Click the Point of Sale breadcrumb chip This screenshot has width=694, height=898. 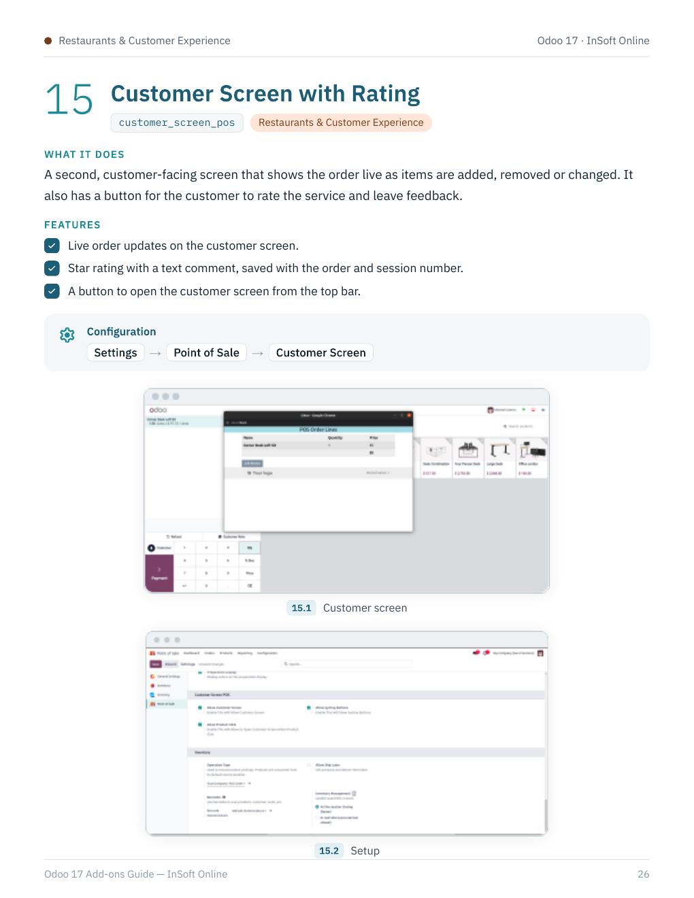[x=207, y=352]
